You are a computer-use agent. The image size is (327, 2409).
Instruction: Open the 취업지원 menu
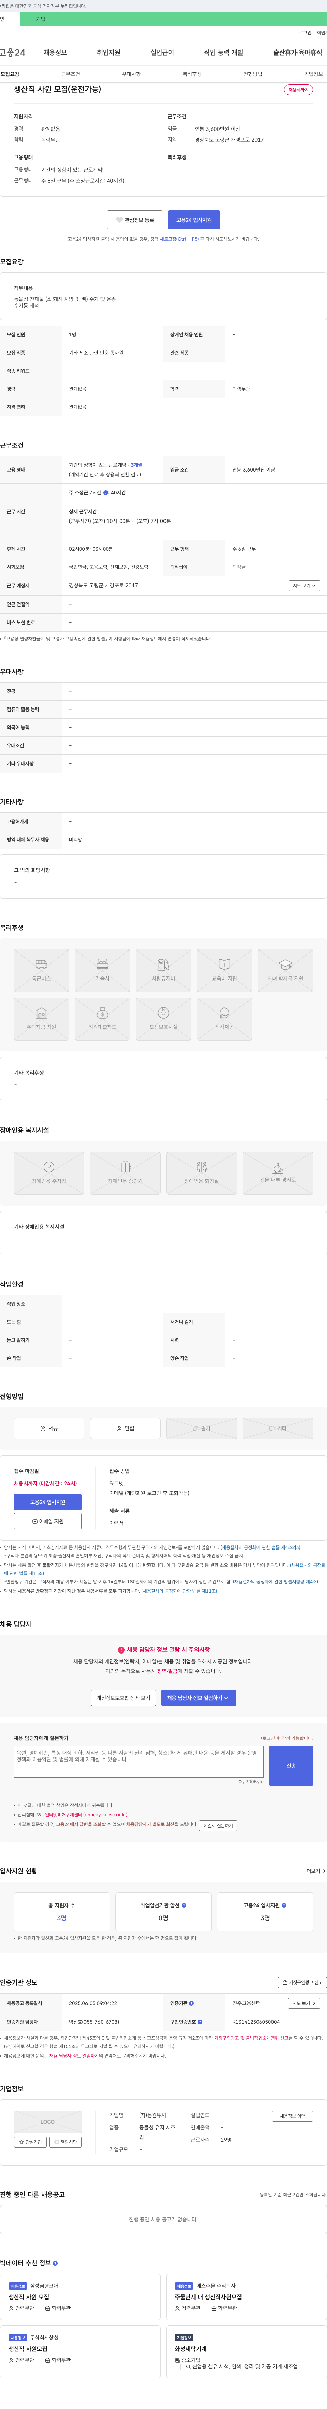(x=108, y=53)
